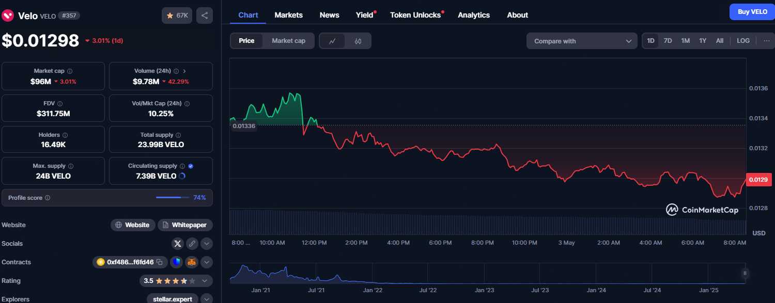Screen dimensions: 775x303
Task: Click the Total supply info icon
Action: [x=178, y=135]
